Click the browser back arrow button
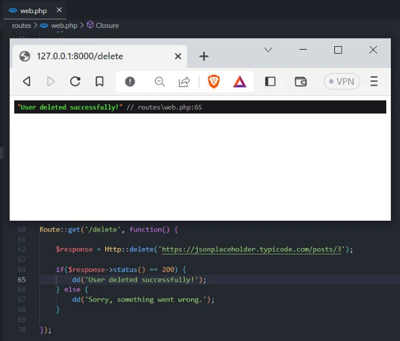Screen dimensions: 400x341 (x=26, y=82)
